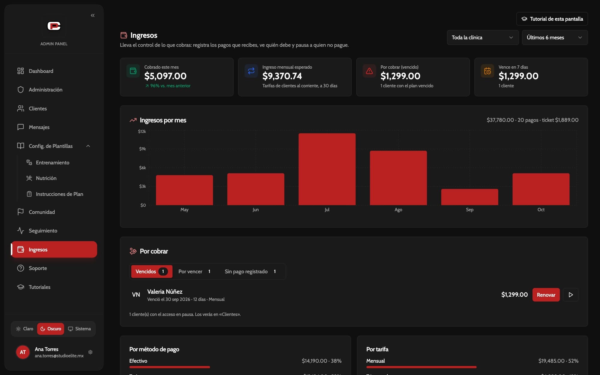Open the Soporte help circle icon
This screenshot has height=375, width=600.
[20, 268]
